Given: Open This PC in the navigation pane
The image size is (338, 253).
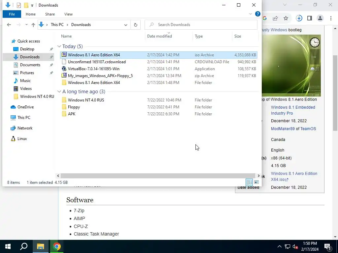Looking at the screenshot, I should 24,118.
